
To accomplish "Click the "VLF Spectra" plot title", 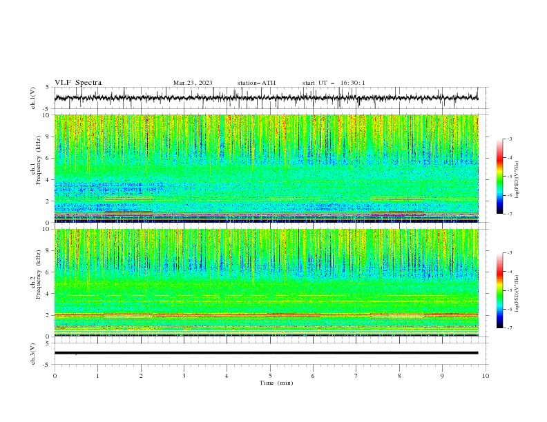I will (x=78, y=83).
